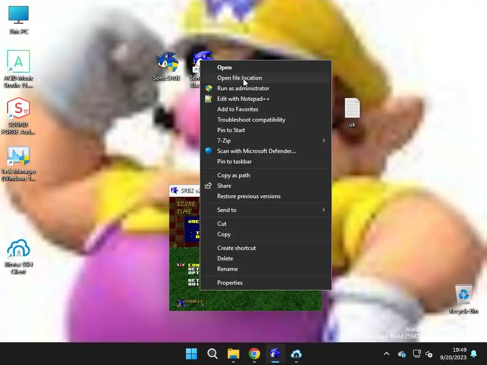Select the SonicSAGE desktop icon

pyautogui.click(x=167, y=66)
